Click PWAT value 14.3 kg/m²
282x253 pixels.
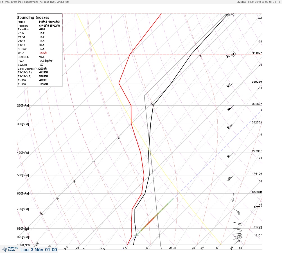pyautogui.click(x=46, y=61)
